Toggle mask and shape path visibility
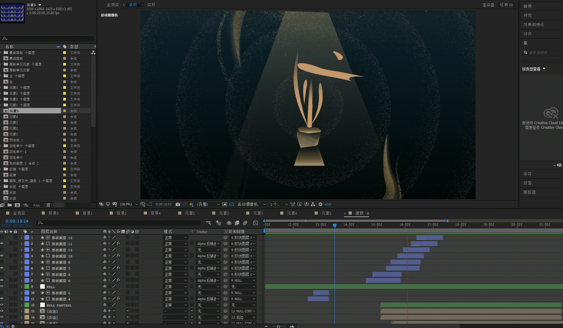The width and height of the screenshot is (563, 328). [150, 204]
